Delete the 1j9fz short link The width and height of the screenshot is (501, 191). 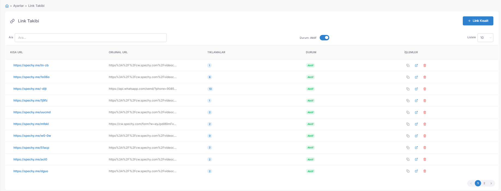pos(425,101)
